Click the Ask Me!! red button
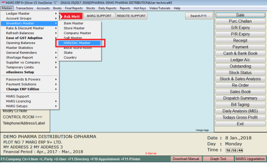The image size is (267, 163). click(71, 16)
